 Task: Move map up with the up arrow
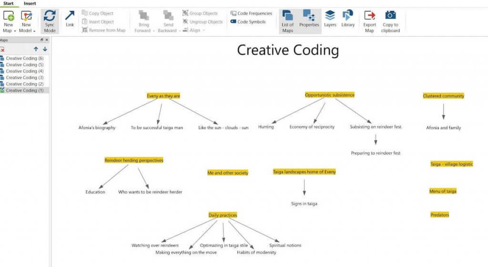tap(36, 49)
